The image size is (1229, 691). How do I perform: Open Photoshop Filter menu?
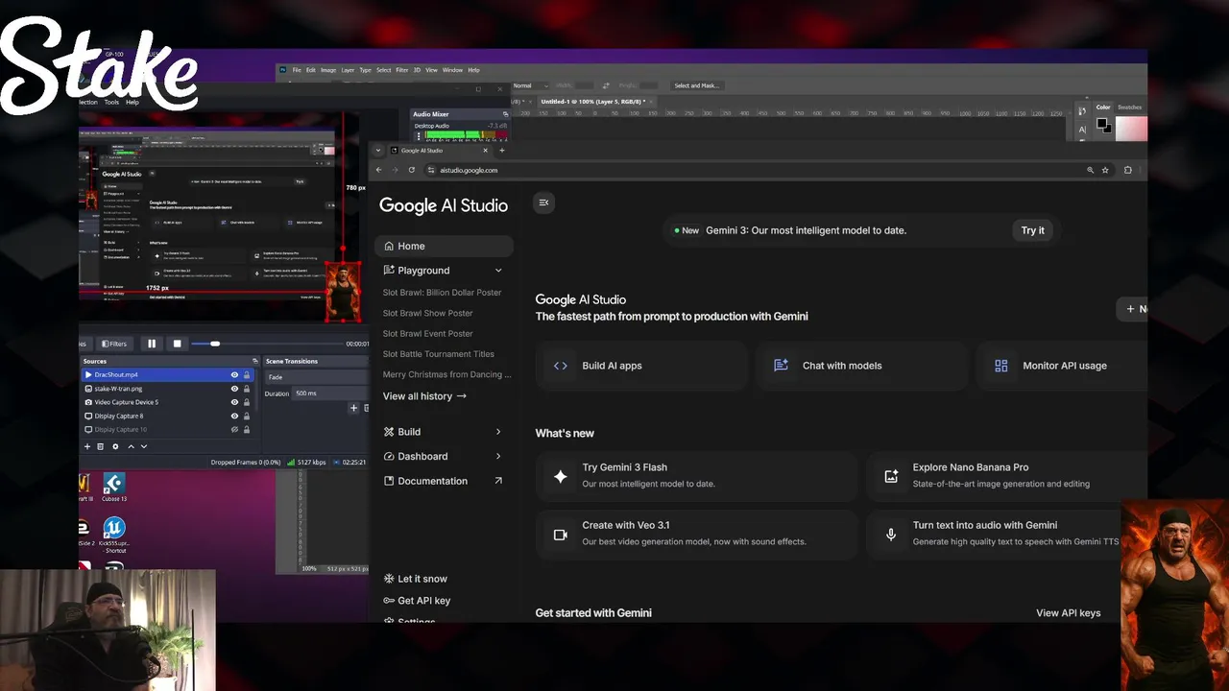pyautogui.click(x=402, y=70)
